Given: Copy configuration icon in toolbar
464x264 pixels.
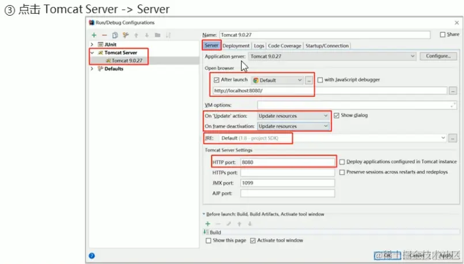Looking at the screenshot, I should pos(115,35).
